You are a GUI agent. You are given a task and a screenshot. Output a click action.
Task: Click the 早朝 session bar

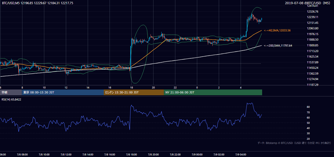tap(11, 92)
